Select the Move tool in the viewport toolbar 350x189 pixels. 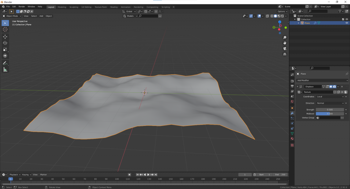[5, 37]
